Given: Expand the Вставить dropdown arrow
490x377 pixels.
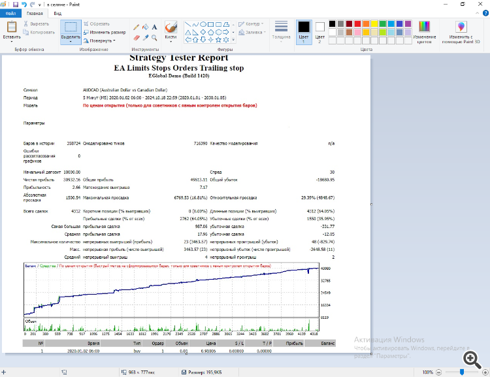Looking at the screenshot, I should 12,42.
